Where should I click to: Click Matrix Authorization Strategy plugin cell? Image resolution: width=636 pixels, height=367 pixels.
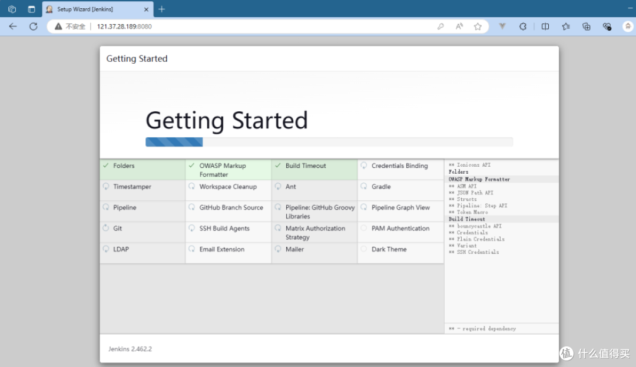point(314,232)
